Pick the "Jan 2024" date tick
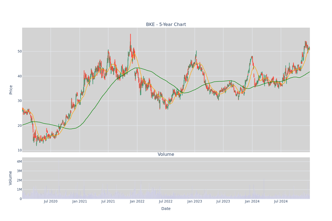This screenshot has width=332, height=221. [x=252, y=201]
